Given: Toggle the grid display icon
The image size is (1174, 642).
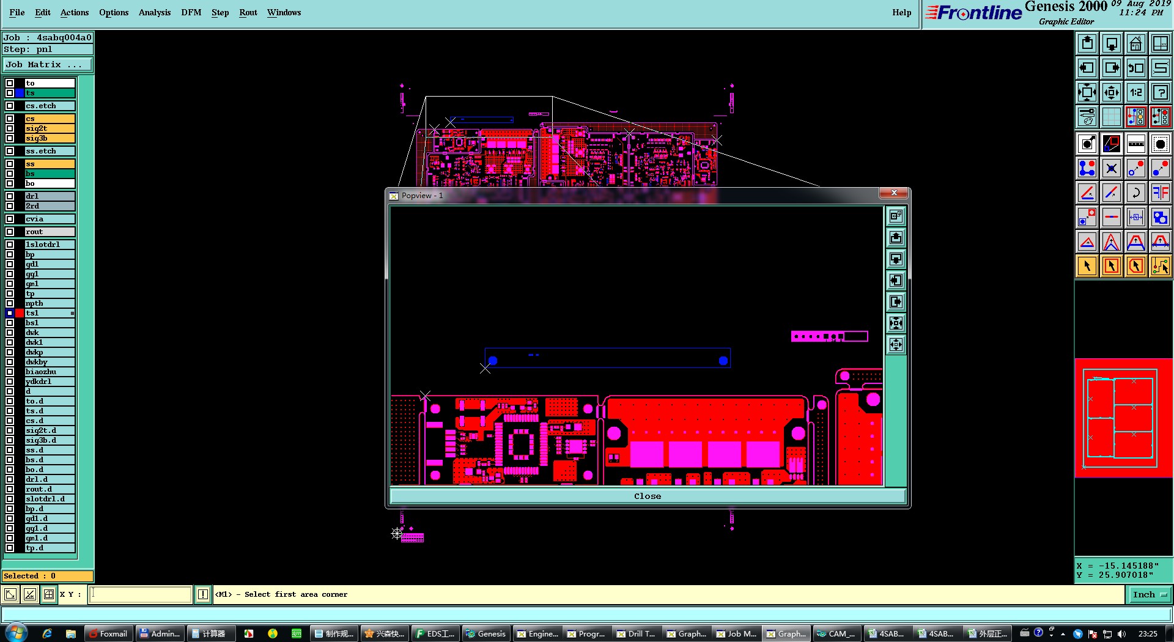Looking at the screenshot, I should pos(1112,116).
